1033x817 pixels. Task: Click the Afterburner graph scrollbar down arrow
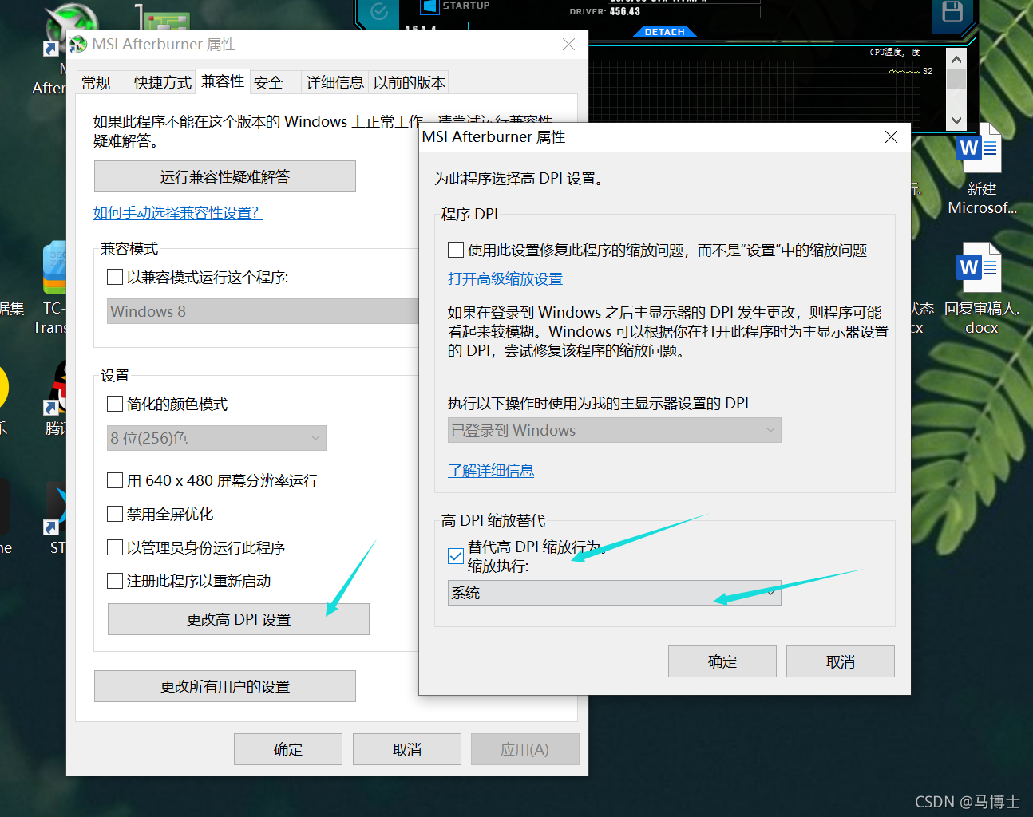[956, 121]
